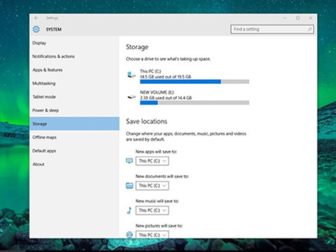Screen dimensions: 336x252
Task: Click the NEW VOLUME (E:) drive icon
Action: click(x=131, y=97)
